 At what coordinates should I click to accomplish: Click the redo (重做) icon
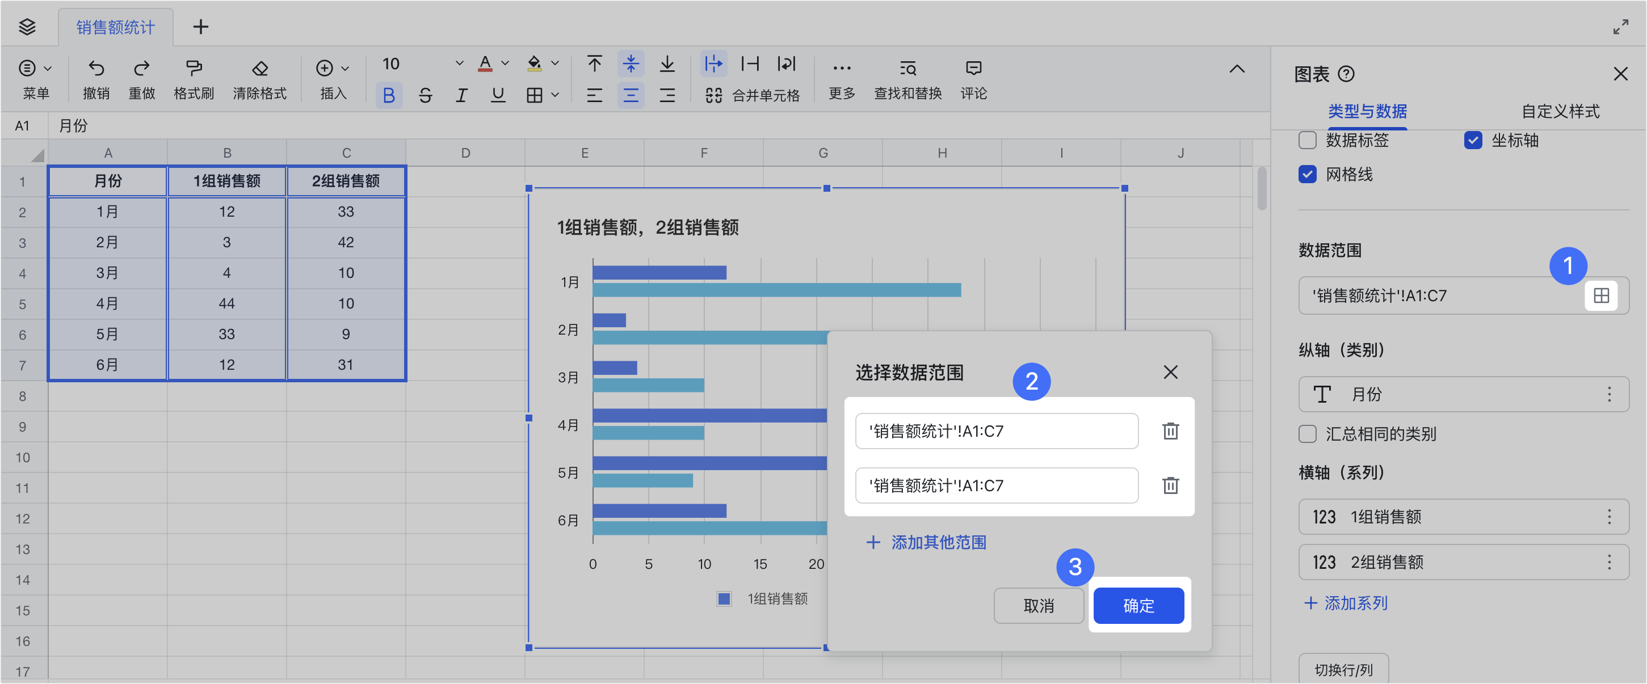[142, 67]
